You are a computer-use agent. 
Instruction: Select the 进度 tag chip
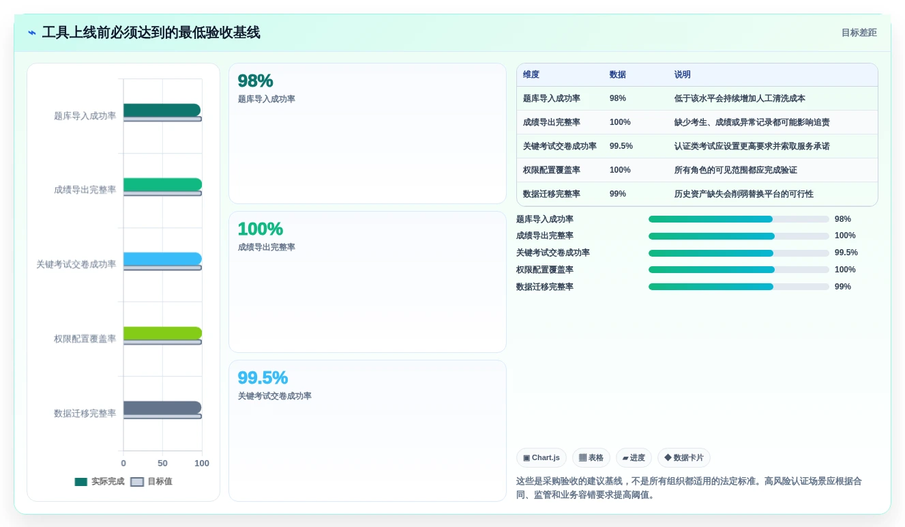(x=634, y=458)
